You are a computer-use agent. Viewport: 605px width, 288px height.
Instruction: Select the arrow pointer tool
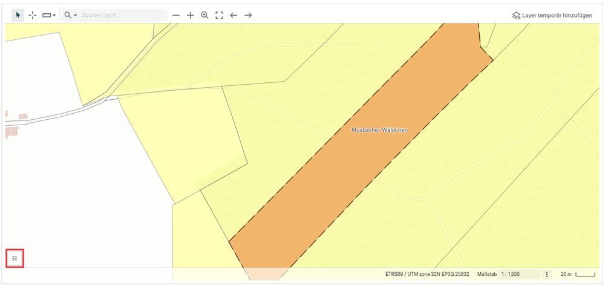(18, 15)
